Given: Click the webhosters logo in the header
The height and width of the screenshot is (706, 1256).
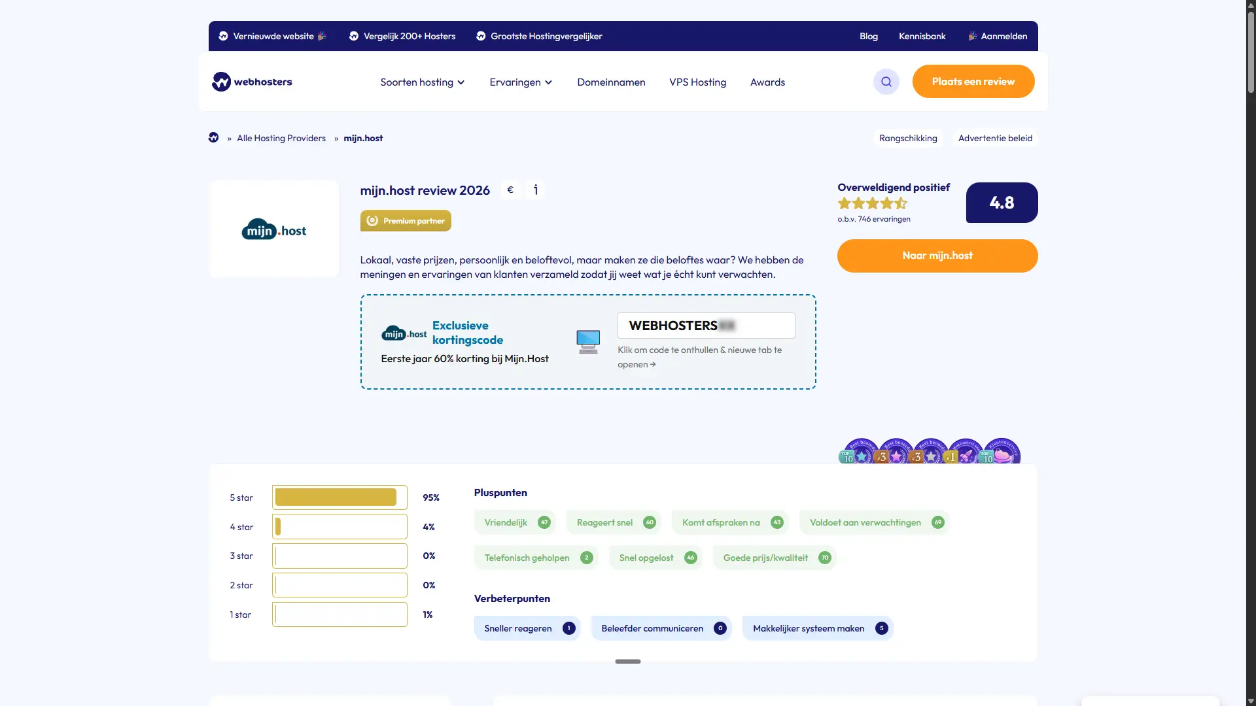Looking at the screenshot, I should click(252, 82).
